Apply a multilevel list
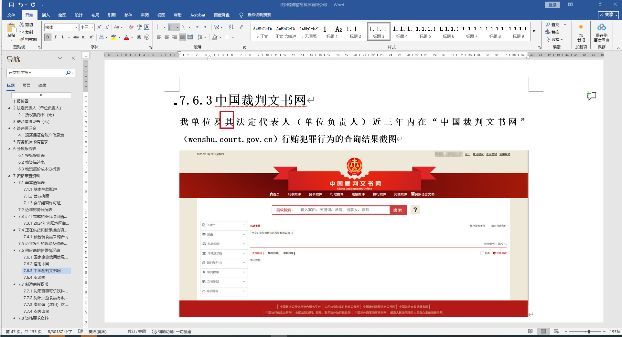The image size is (622, 337). [185, 27]
